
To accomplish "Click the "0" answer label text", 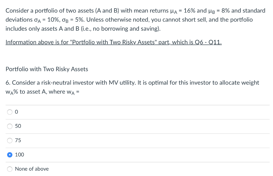I will (x=17, y=112).
